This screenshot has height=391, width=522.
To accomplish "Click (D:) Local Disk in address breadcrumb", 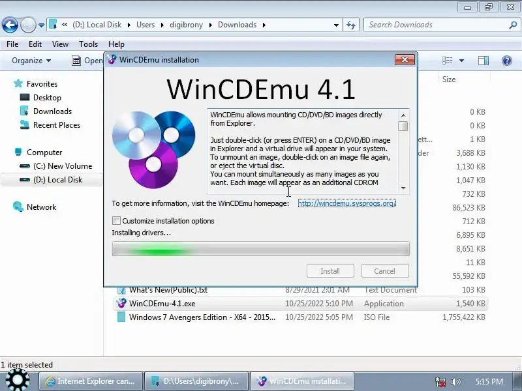I will 97,25.
